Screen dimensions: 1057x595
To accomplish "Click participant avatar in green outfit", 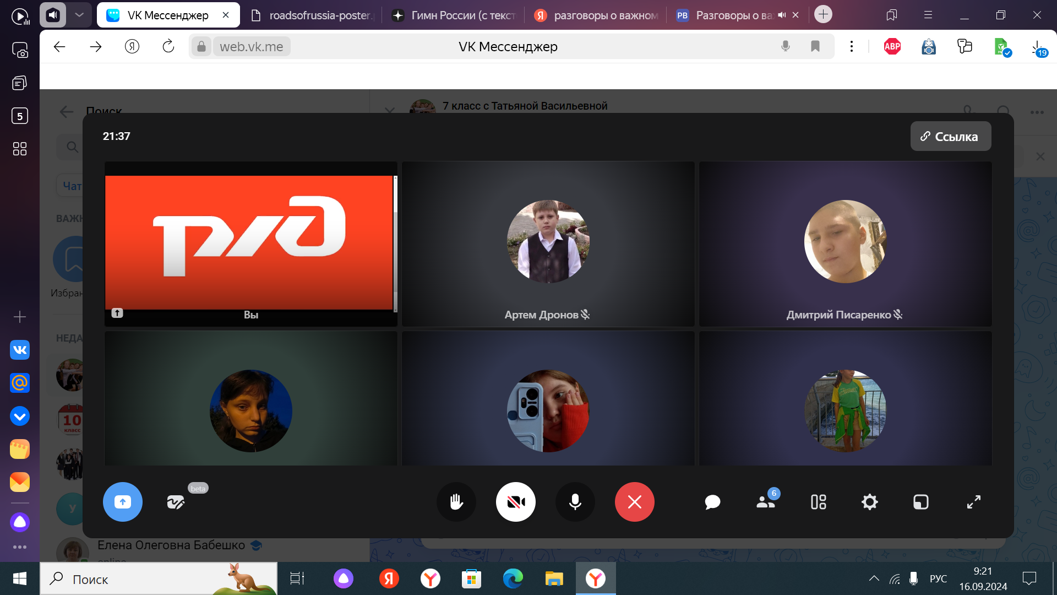I will [x=846, y=411].
